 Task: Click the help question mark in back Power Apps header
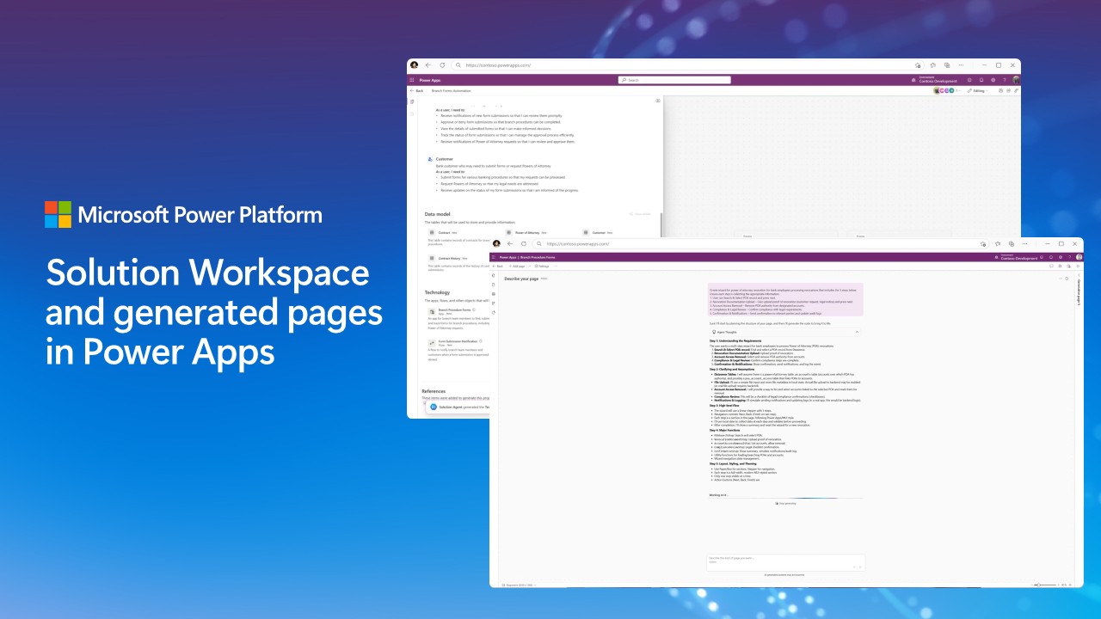click(1005, 80)
